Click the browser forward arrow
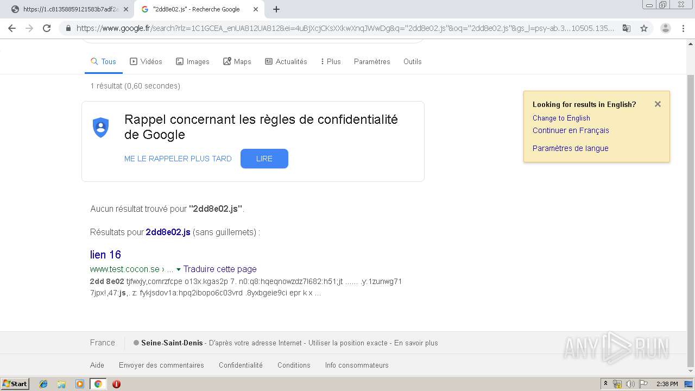The image size is (695, 391). [29, 28]
